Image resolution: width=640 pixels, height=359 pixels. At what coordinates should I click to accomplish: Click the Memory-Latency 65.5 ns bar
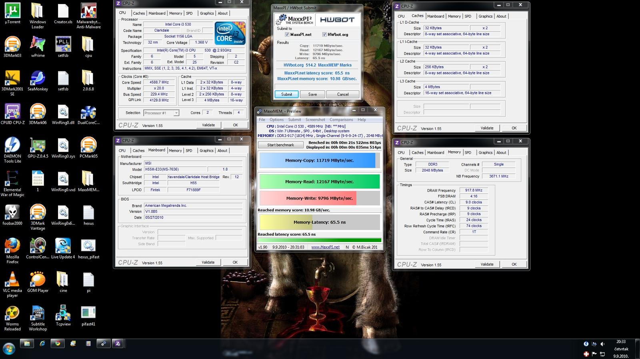click(319, 222)
